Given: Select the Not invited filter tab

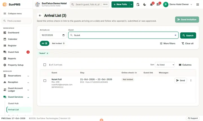Looking at the screenshot, I should tap(58, 43).
